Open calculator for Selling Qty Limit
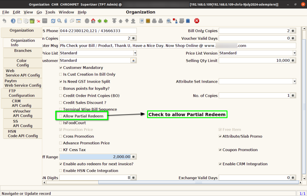The height and width of the screenshot is (196, 307). 293,61
